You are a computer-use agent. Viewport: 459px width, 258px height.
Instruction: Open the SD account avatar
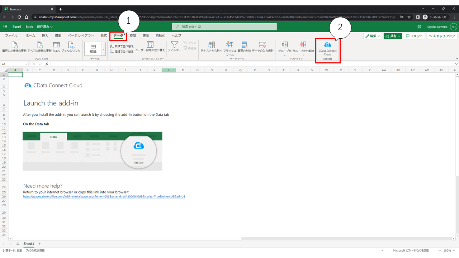click(453, 27)
